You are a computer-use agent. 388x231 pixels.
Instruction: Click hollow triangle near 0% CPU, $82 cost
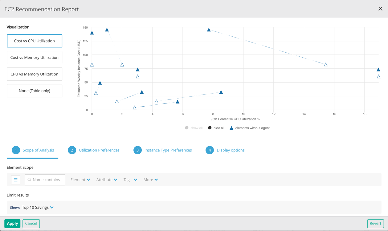coord(92,65)
